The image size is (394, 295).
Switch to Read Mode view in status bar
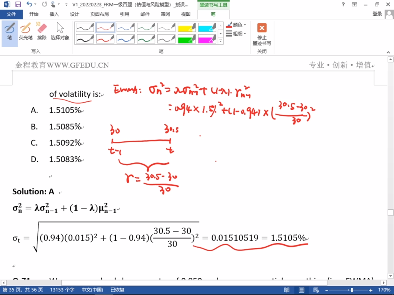tap(287, 290)
